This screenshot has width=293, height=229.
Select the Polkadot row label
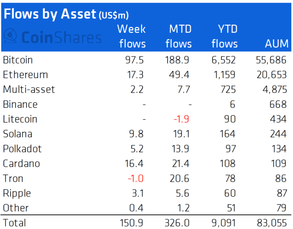[22, 149]
